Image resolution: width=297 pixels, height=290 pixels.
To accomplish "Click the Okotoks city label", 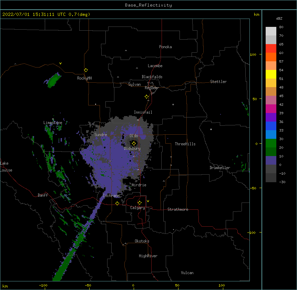I will click(x=142, y=241).
